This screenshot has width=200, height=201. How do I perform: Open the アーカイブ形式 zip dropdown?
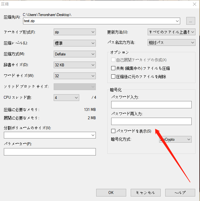[75, 32]
